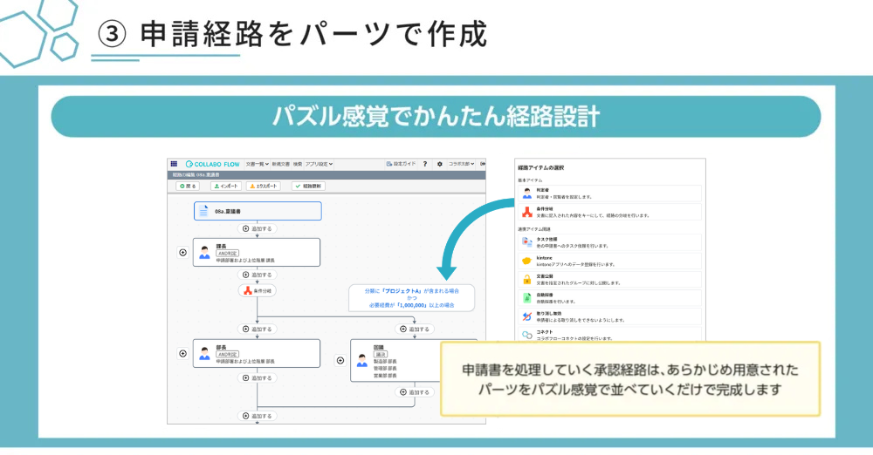Click the エクスポート button
The image size is (873, 455).
263,187
